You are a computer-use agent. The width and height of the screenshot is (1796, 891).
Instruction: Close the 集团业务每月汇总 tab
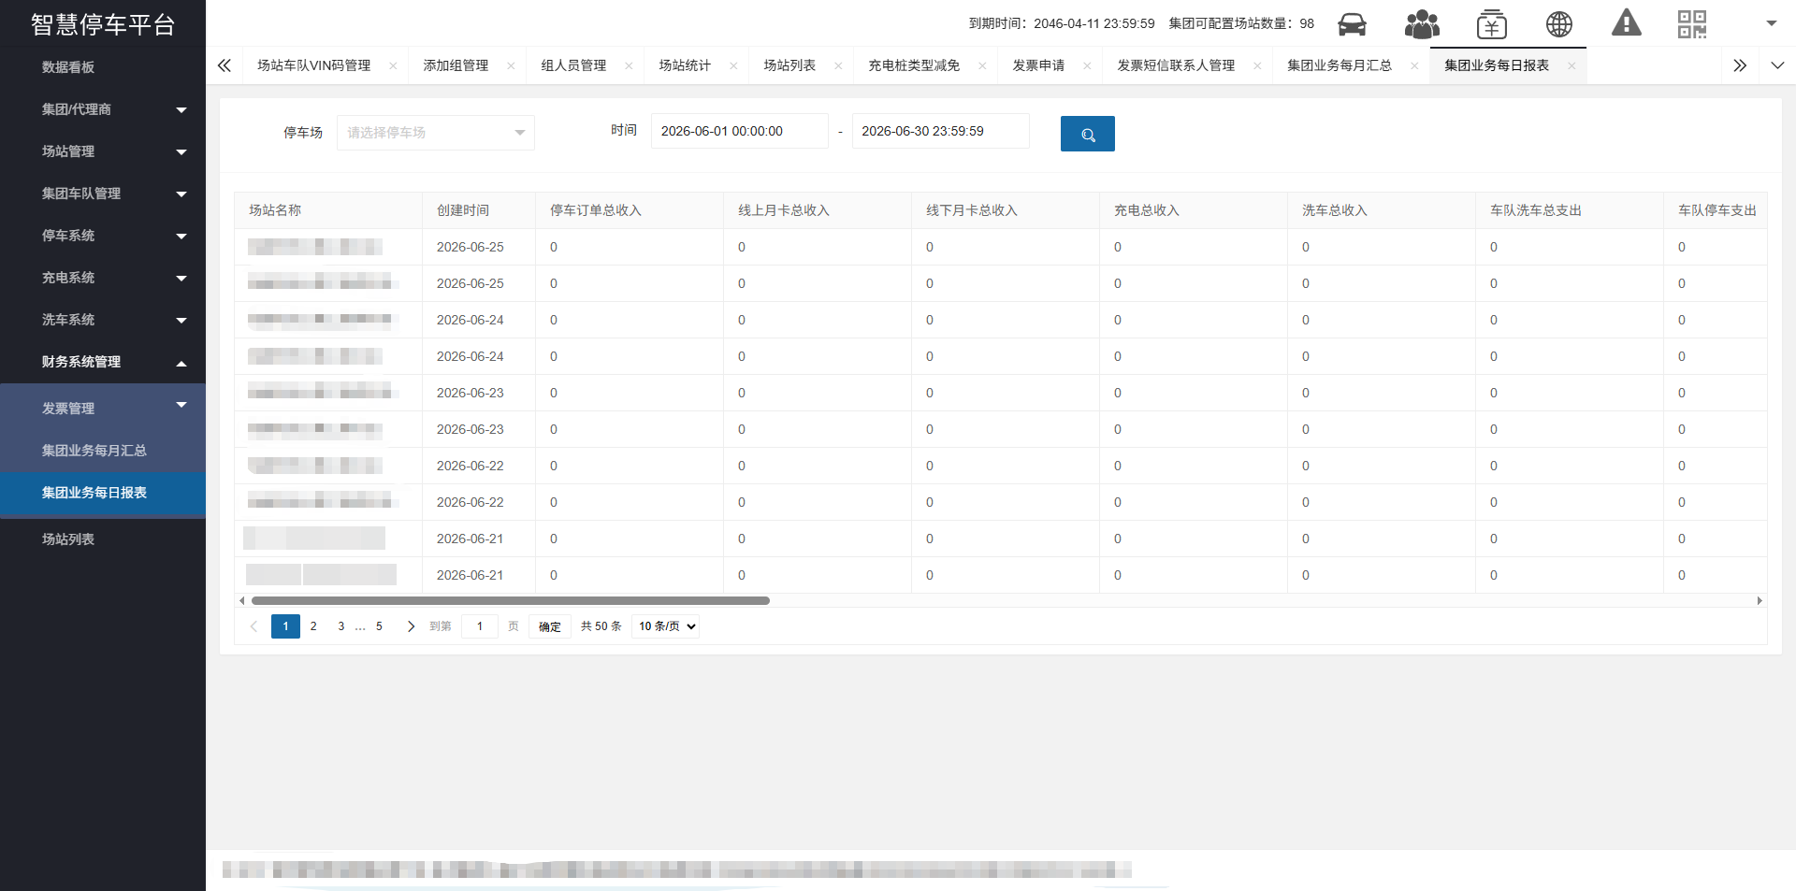click(x=1414, y=65)
